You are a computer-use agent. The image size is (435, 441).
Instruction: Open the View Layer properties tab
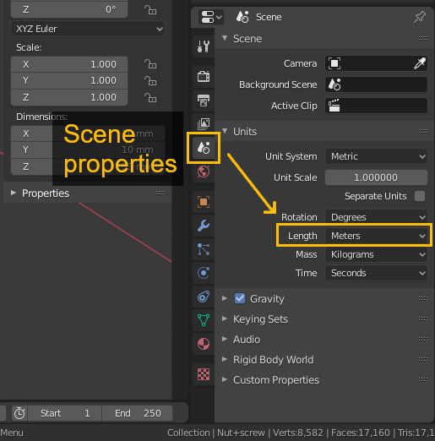tap(204, 123)
